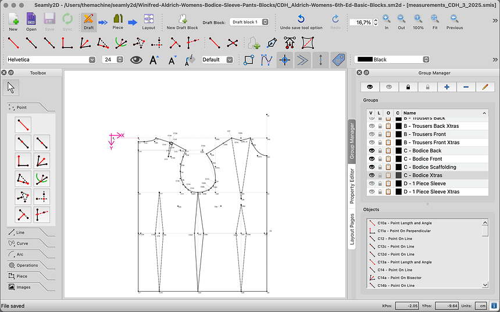Select the Group Manager side tab
This screenshot has width=500, height=312.
(x=352, y=141)
